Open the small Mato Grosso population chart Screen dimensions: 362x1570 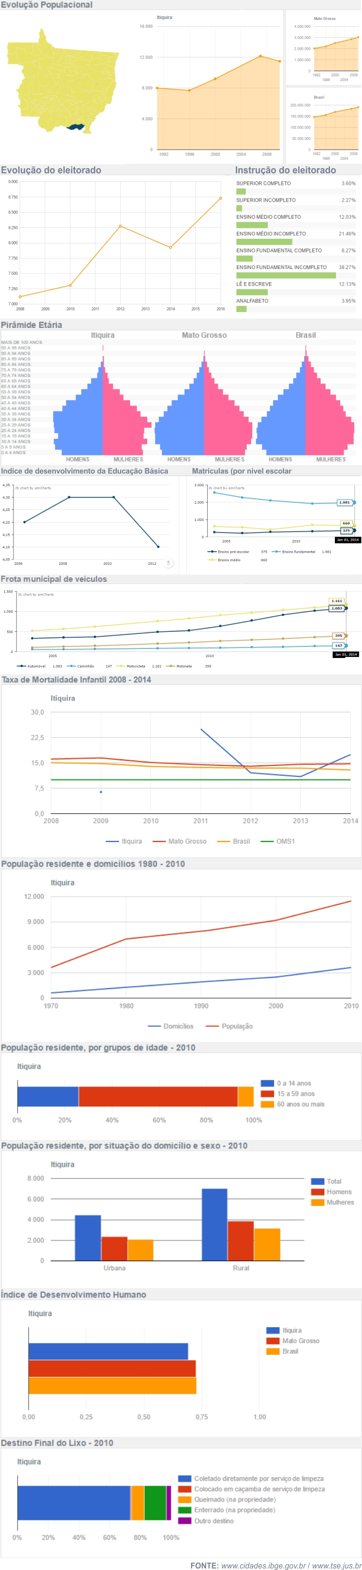324,47
